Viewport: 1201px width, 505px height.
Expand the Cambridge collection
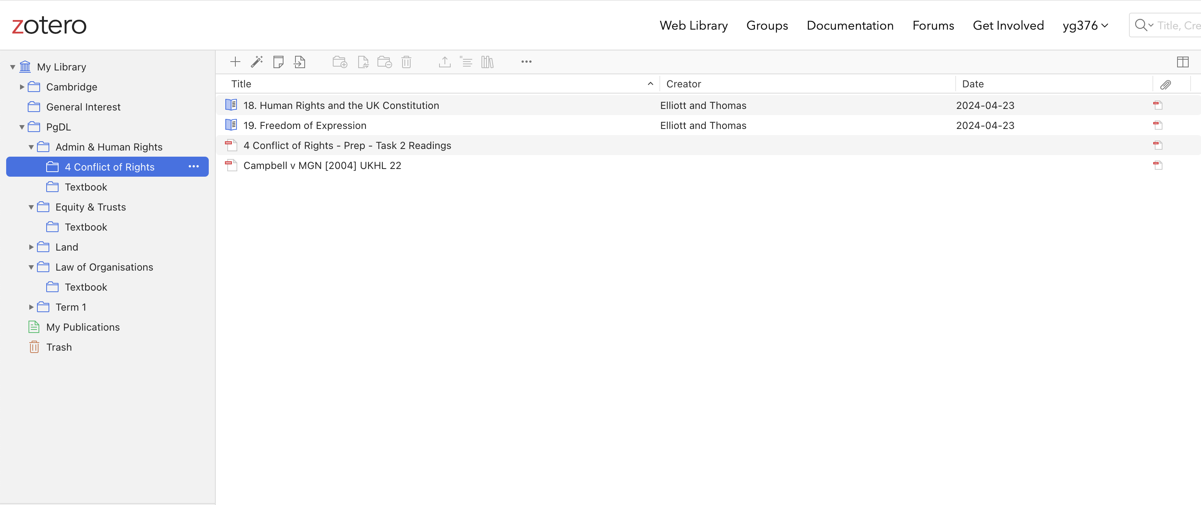click(x=22, y=87)
